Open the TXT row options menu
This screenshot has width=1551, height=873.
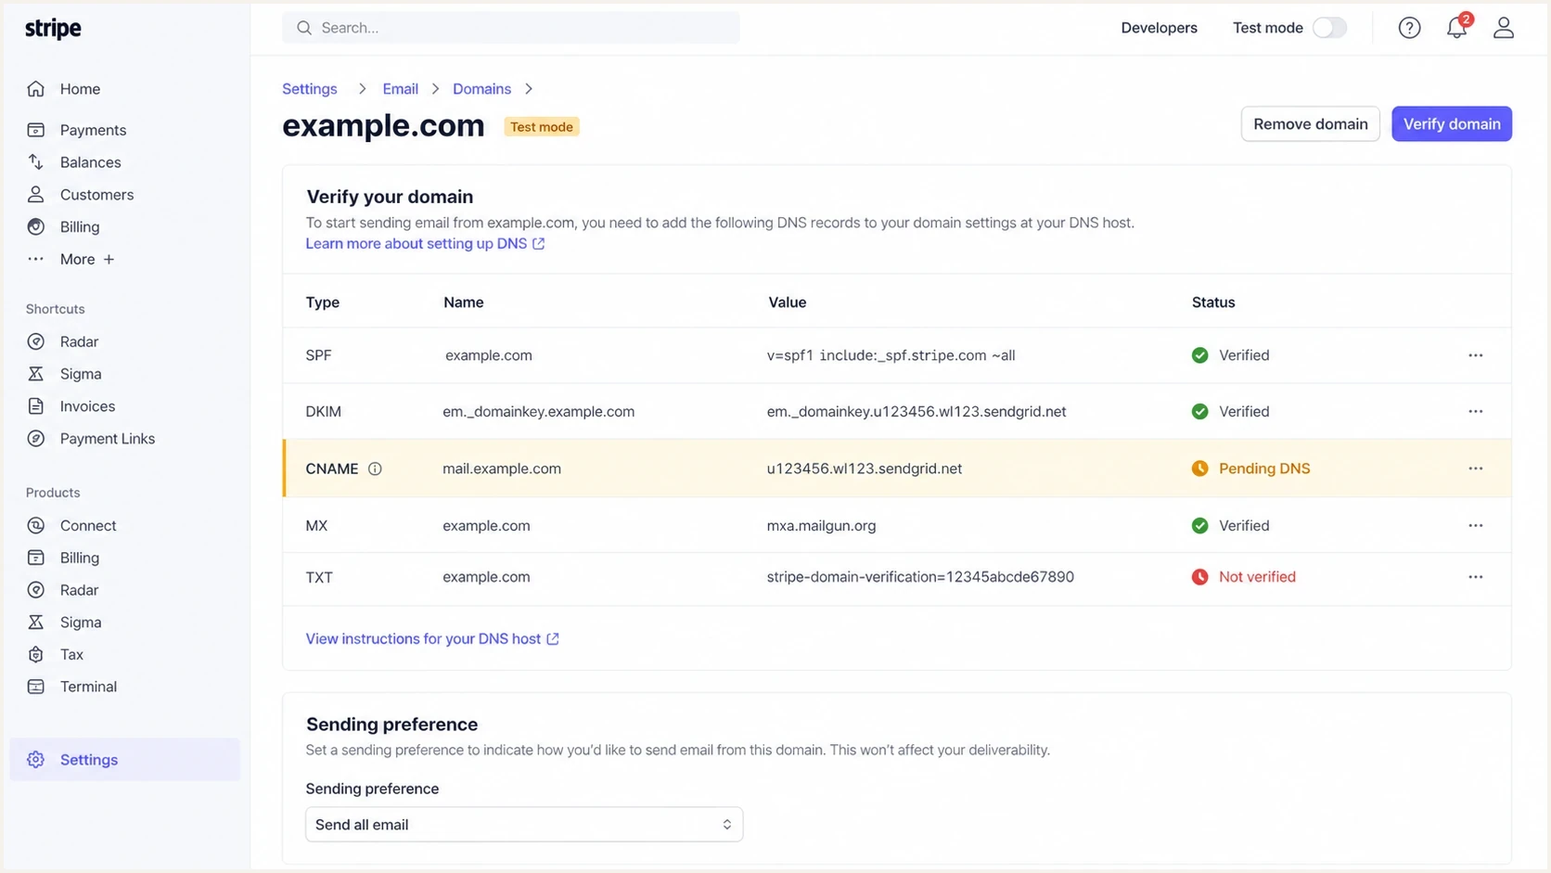(1475, 577)
